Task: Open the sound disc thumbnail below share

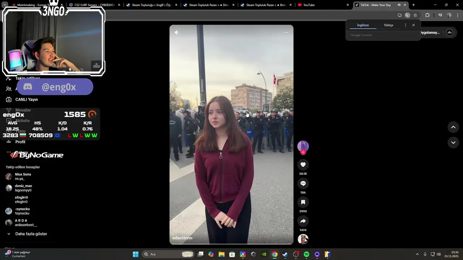Action: pos(303,239)
